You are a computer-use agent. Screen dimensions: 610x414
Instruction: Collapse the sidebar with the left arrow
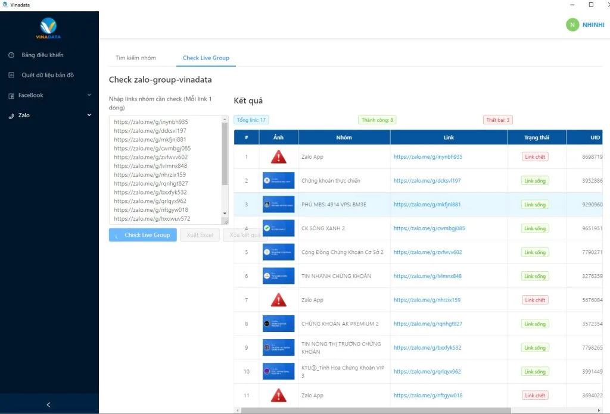click(49, 404)
